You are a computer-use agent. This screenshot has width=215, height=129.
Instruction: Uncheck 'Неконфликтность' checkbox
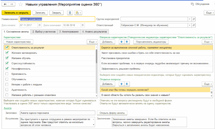[7, 69]
